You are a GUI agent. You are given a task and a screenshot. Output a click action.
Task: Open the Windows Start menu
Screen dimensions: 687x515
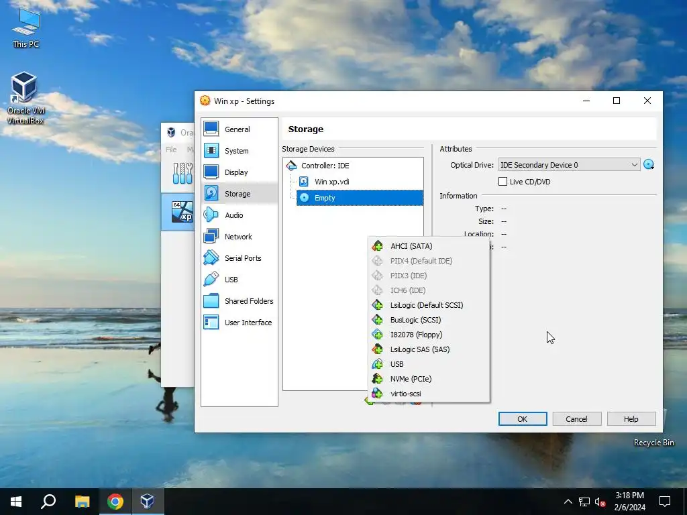16,502
